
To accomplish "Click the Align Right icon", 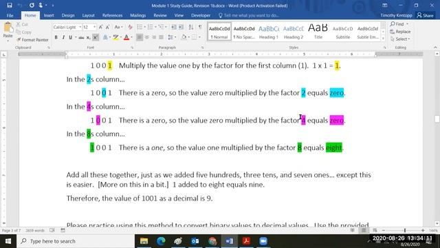I will pyautogui.click(x=154, y=37).
